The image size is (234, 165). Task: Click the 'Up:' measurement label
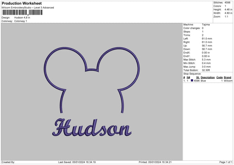point(185,46)
